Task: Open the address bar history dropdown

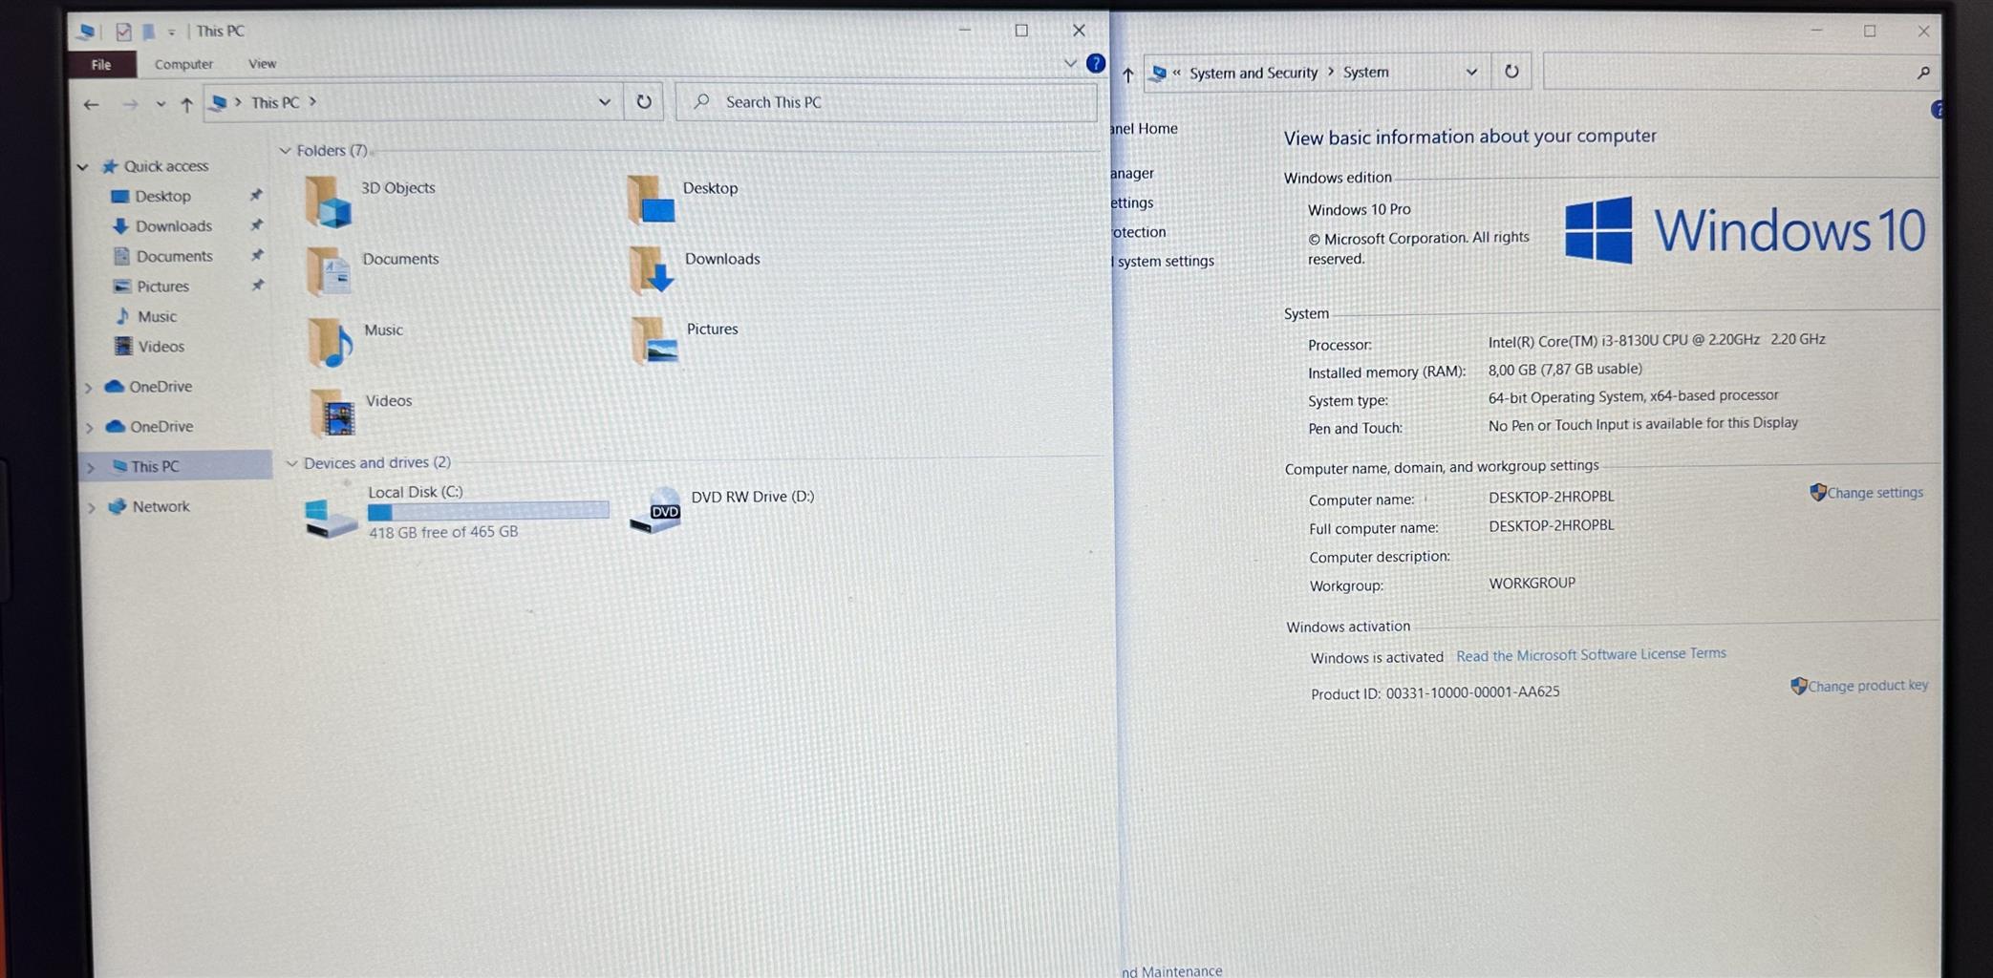Action: tap(604, 102)
